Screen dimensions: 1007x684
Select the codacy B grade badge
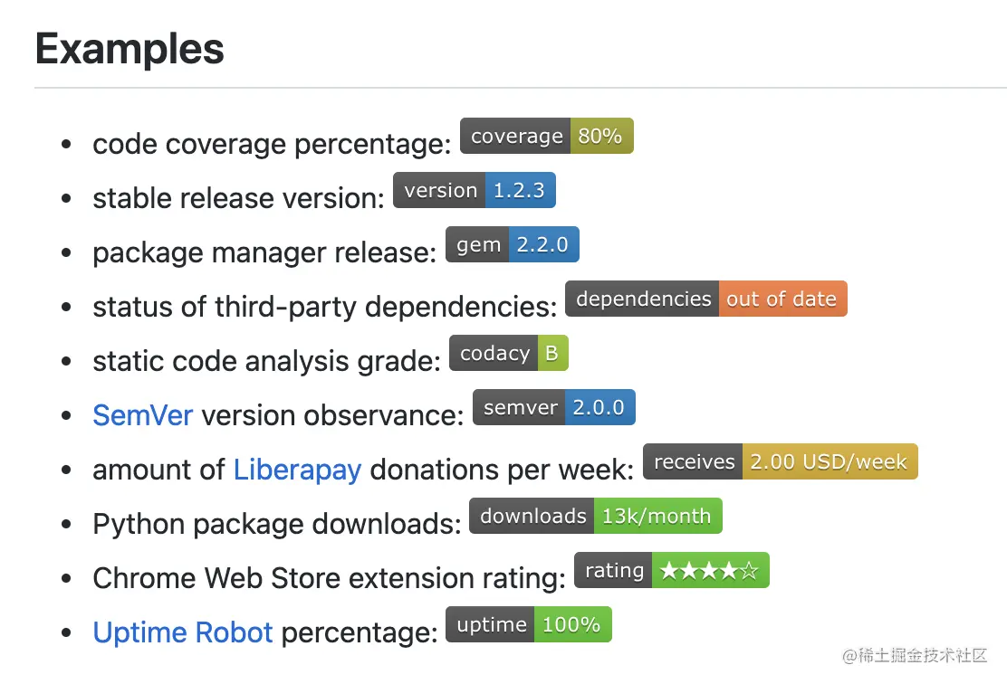(x=508, y=354)
